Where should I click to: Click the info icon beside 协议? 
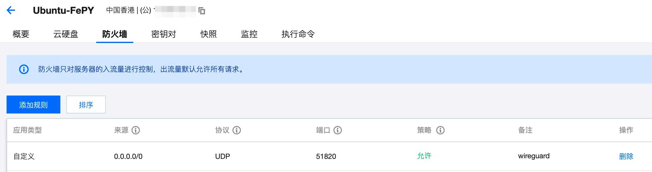point(237,130)
